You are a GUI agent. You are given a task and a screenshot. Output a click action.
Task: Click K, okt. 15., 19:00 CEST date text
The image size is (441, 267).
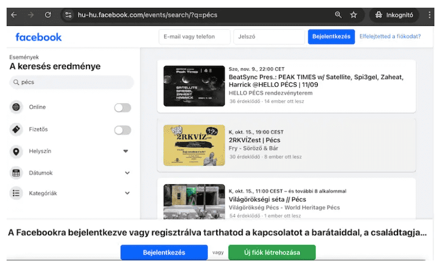(256, 132)
